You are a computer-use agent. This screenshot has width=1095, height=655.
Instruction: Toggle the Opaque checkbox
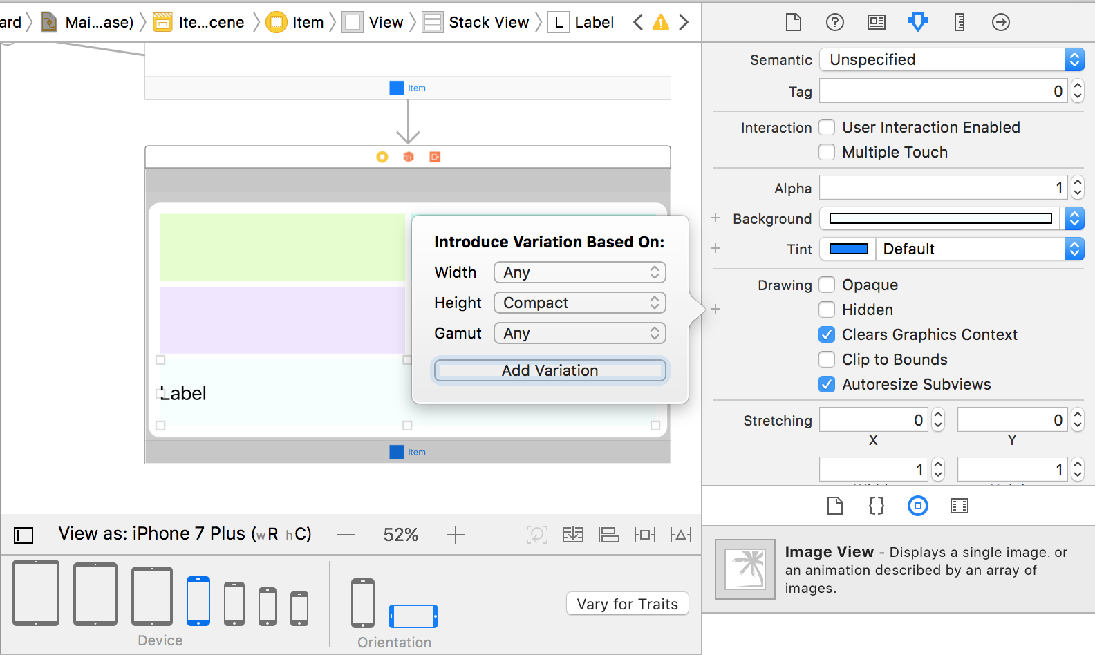[x=827, y=285]
